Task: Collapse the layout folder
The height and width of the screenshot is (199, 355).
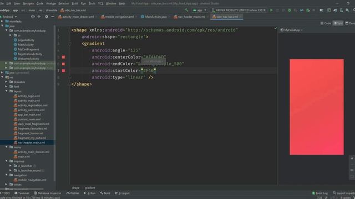Action: click(6, 91)
